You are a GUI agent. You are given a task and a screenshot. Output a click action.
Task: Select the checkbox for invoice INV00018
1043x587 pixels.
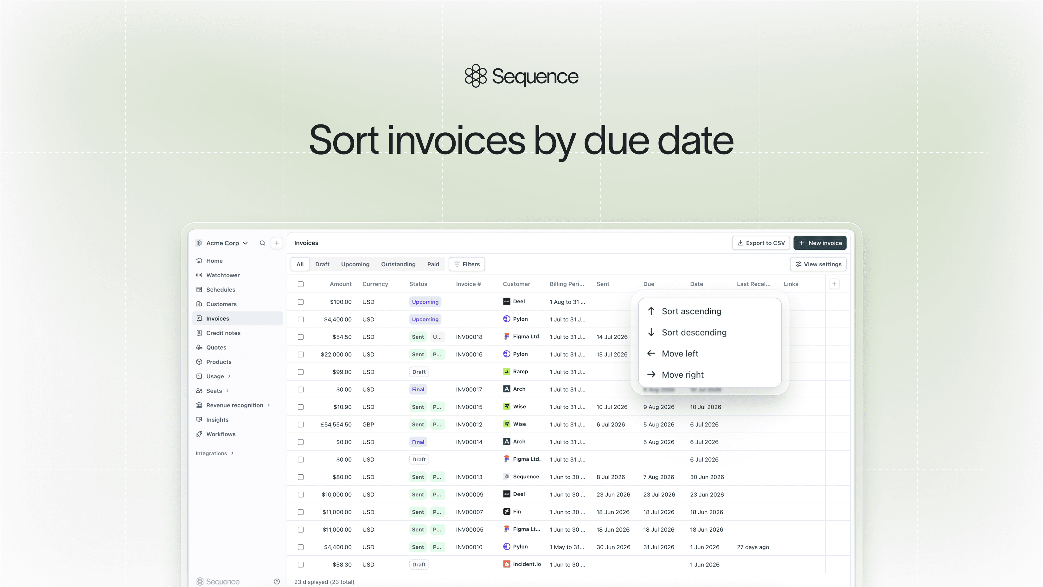[300, 337]
